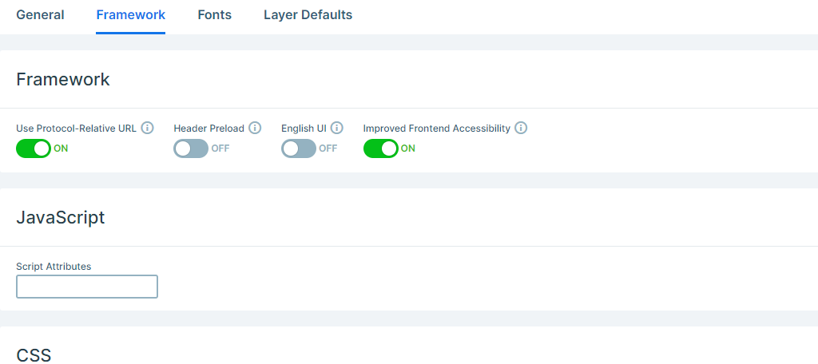Open the Fonts tab

(214, 15)
